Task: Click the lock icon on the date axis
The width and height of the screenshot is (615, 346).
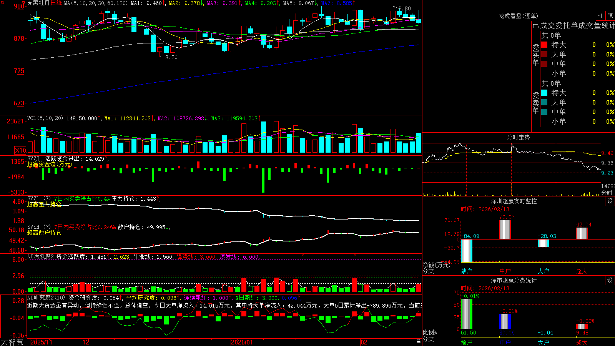Action: click(x=419, y=341)
